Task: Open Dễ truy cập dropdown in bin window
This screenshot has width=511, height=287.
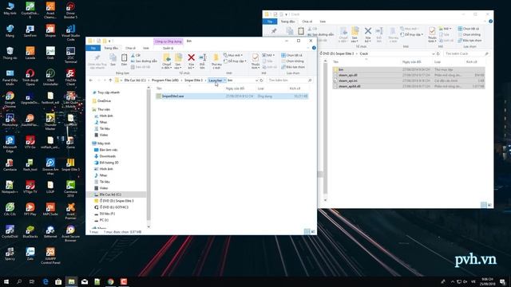Action: [235, 61]
